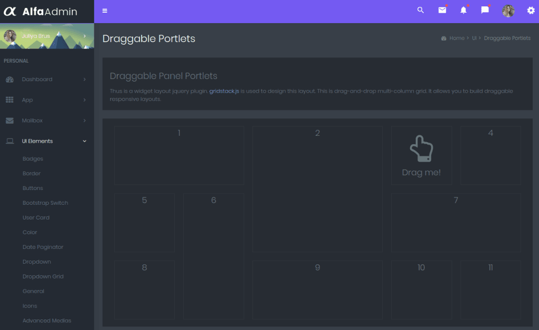Open the mail envelope icon in header
Viewport: 539px width, 330px height.
click(442, 10)
